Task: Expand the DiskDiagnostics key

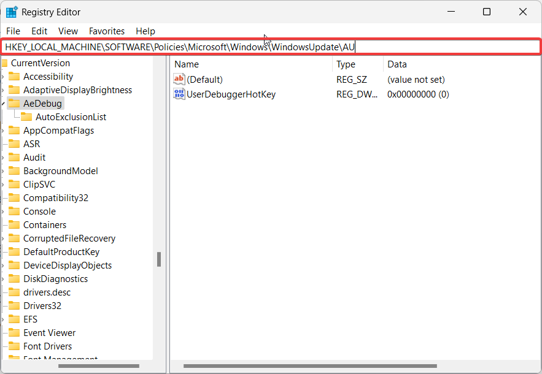Action: [3, 279]
